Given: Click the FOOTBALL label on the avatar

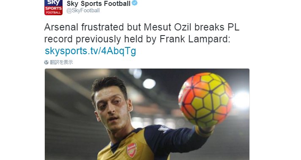Looking at the screenshot, I should click(x=53, y=13).
